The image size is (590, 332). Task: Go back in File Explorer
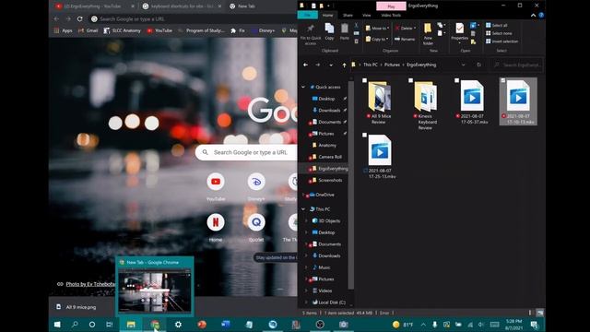[x=305, y=65]
